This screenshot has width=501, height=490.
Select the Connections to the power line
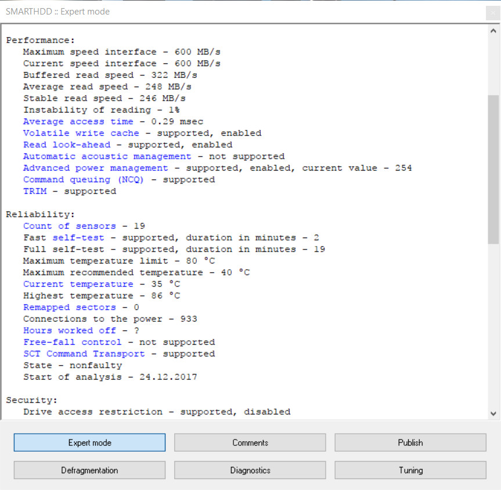click(x=110, y=319)
